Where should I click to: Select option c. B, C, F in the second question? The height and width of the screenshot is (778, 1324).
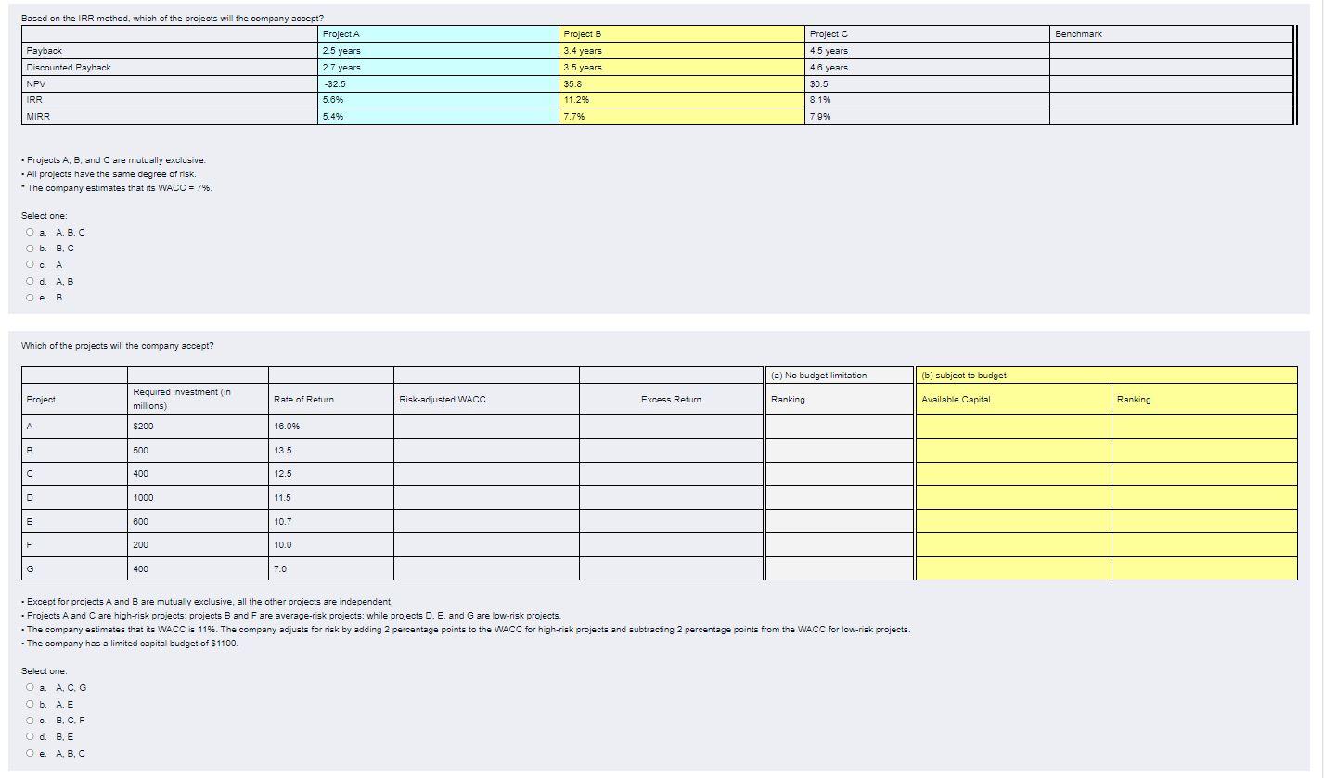(31, 721)
